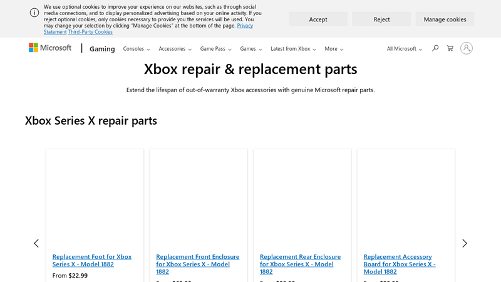Image resolution: width=501 pixels, height=282 pixels.
Task: Show next products with right arrow
Action: [x=465, y=243]
